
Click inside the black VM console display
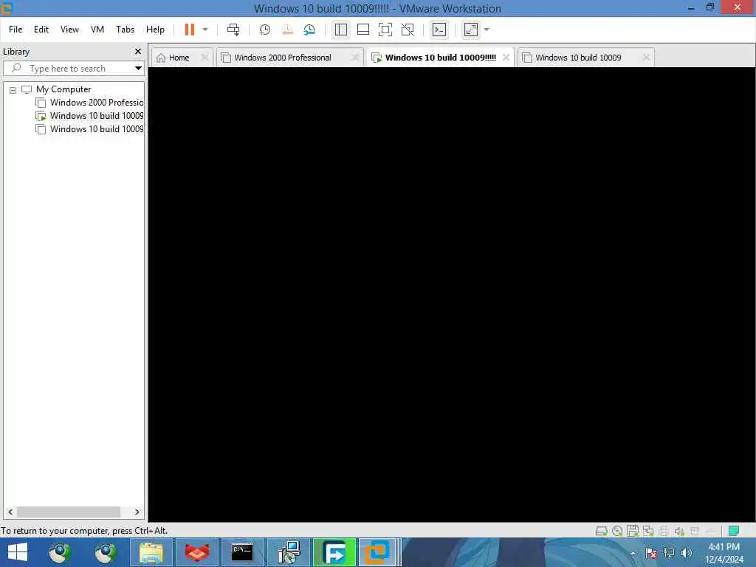[x=451, y=294]
